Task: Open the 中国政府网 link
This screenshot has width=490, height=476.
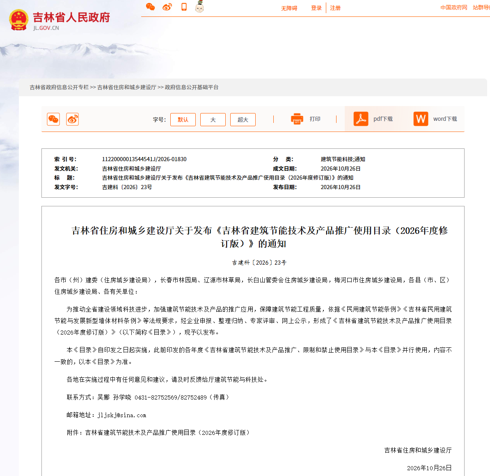Action: pyautogui.click(x=454, y=7)
